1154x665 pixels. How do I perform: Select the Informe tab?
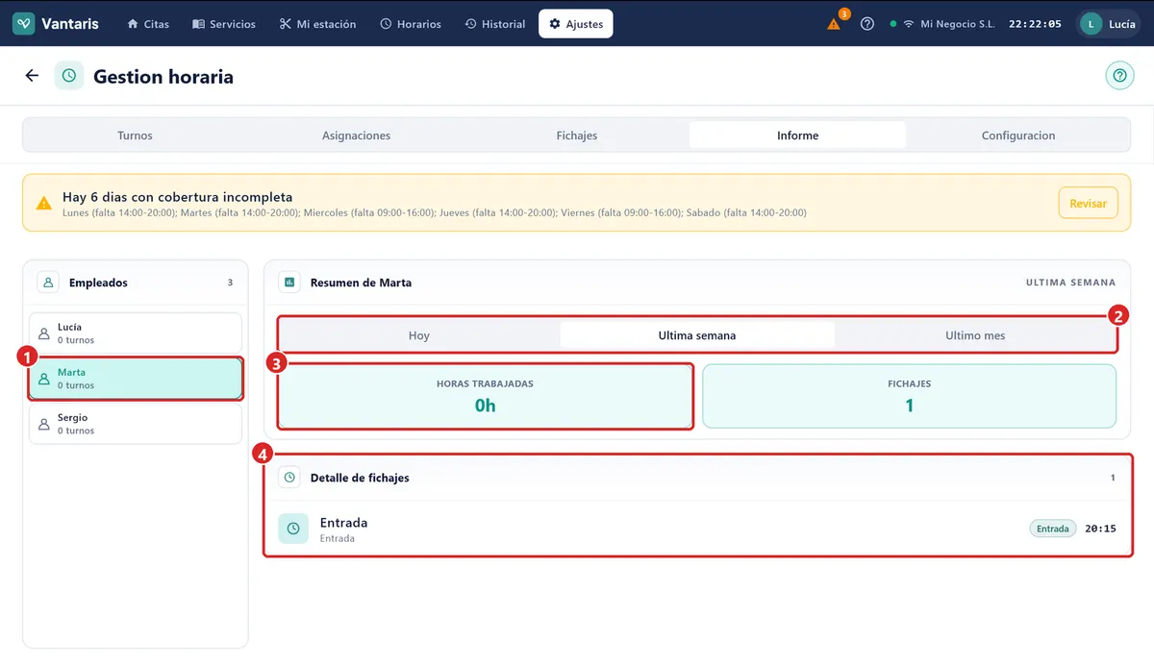tap(798, 135)
